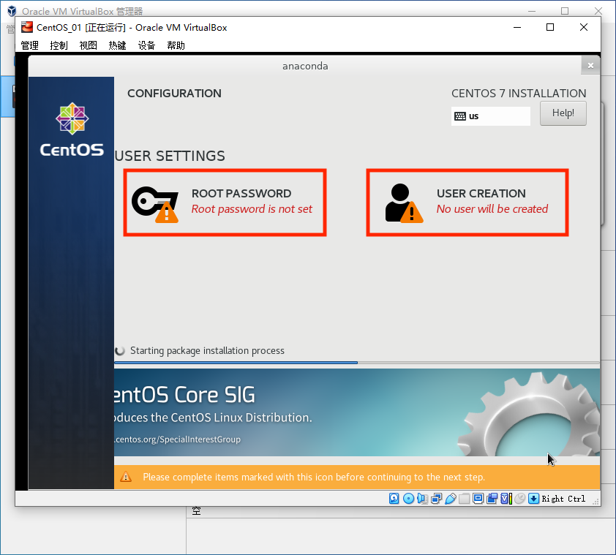Open the Root Password settings

pyautogui.click(x=225, y=203)
